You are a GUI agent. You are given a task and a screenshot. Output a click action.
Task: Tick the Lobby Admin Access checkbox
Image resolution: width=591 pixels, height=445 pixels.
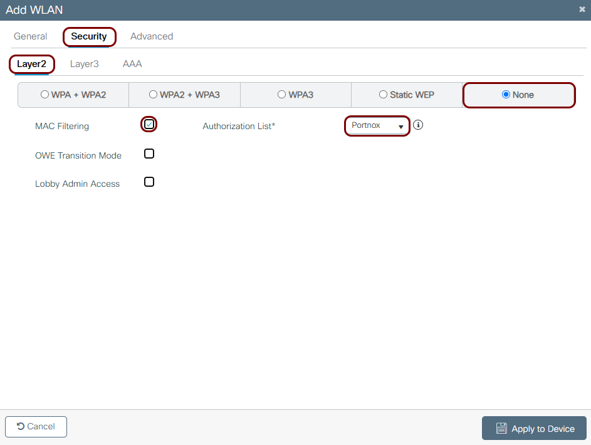pyautogui.click(x=149, y=182)
